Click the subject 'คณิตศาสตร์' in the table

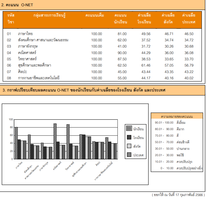[27, 53]
